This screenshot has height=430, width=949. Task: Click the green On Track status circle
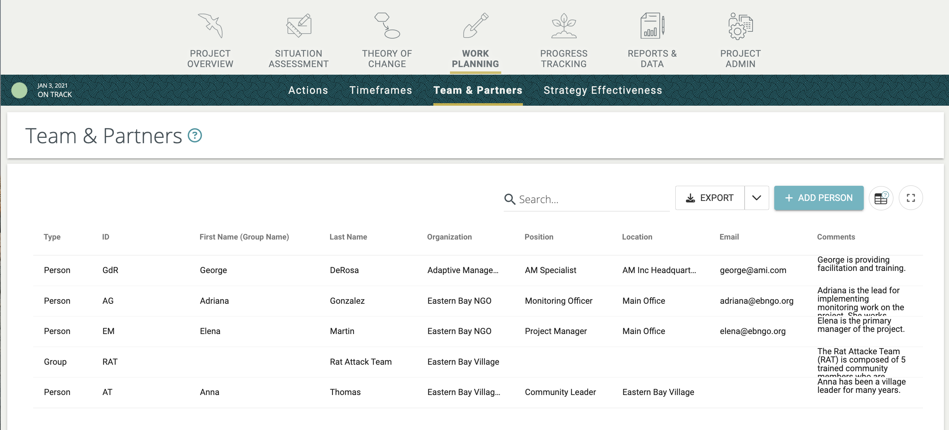point(19,90)
